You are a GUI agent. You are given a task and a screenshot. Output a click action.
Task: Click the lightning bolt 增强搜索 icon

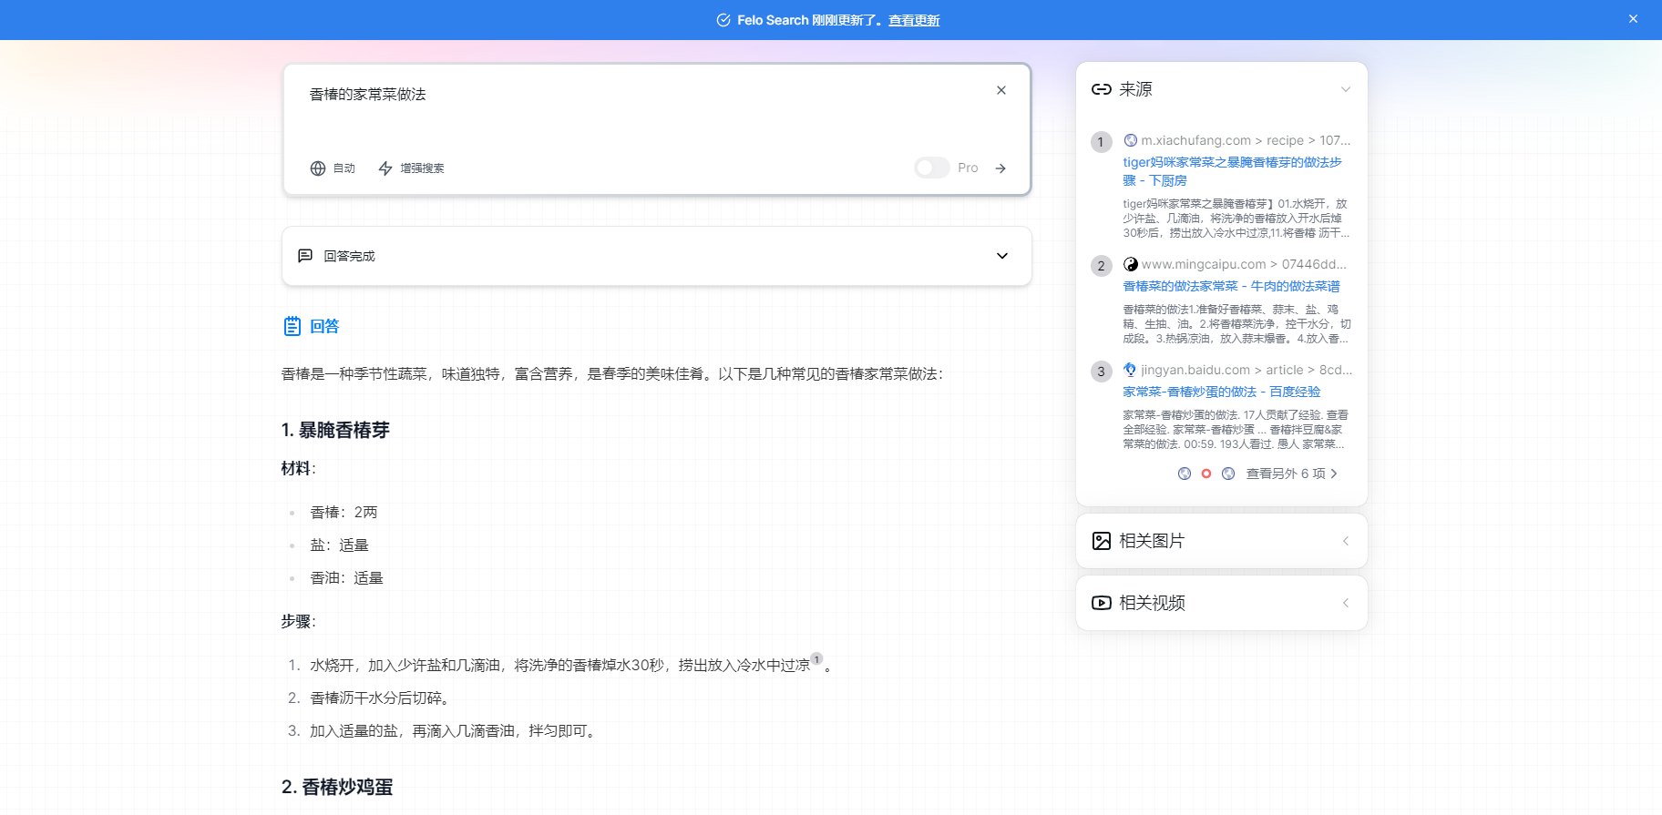click(385, 168)
